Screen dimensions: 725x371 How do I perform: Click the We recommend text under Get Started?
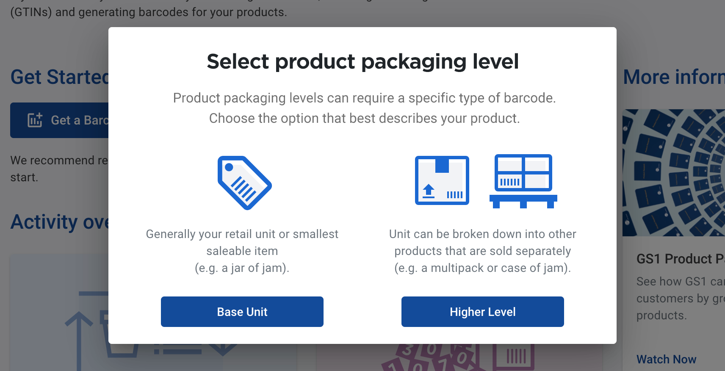59,169
